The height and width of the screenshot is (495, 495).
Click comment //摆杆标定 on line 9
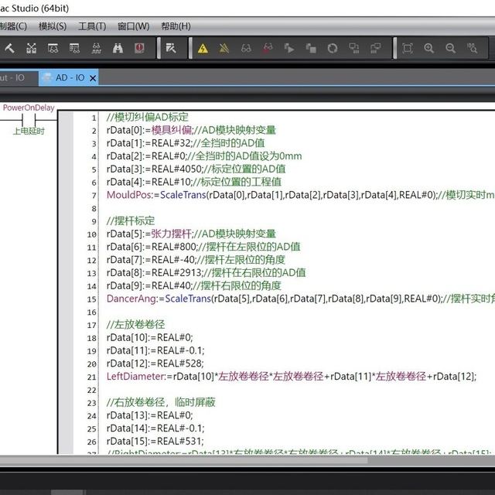point(131,220)
